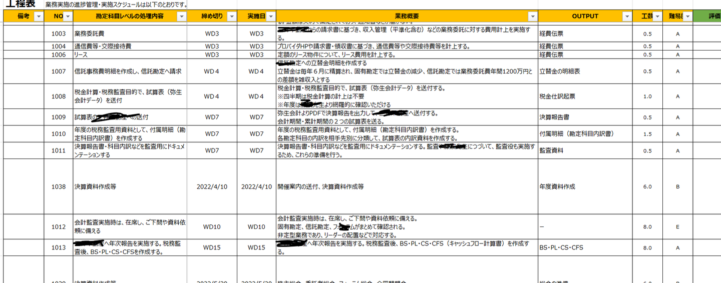Open the OUTPUT column filter dropdown
This screenshot has height=283, width=721.
pos(627,16)
